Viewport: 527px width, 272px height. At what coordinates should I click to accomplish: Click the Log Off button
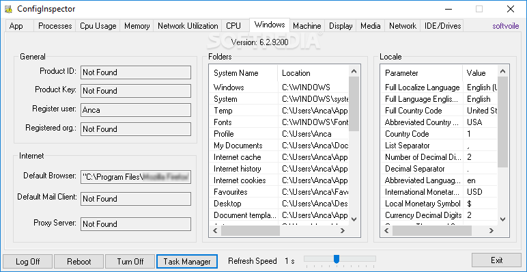point(27,261)
